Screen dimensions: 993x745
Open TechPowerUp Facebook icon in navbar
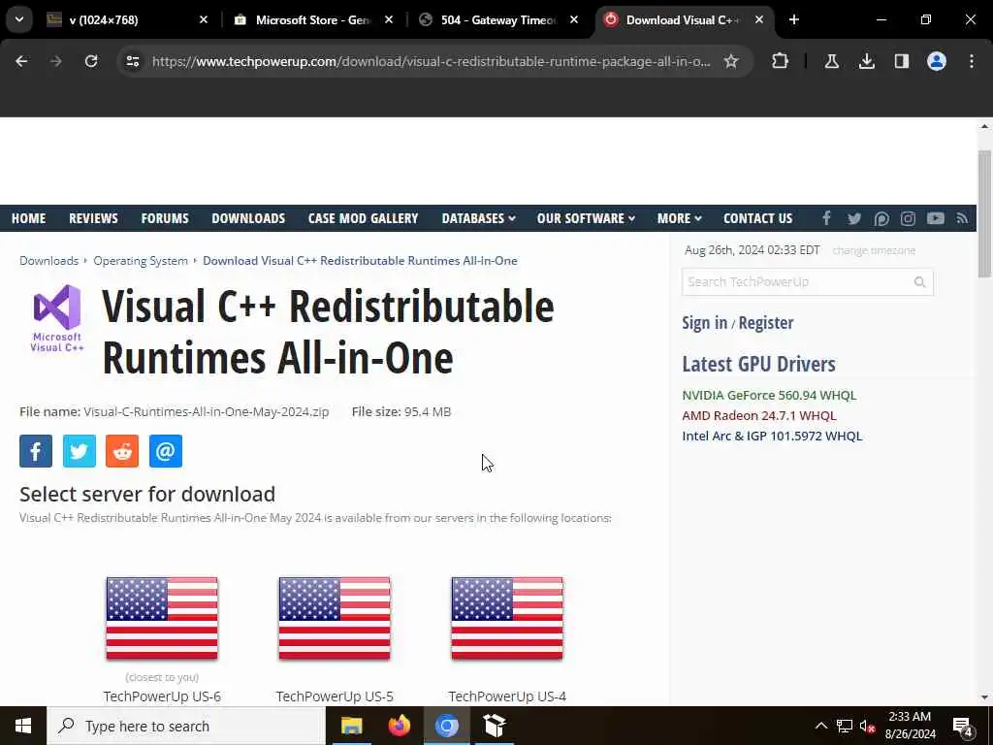[826, 218]
